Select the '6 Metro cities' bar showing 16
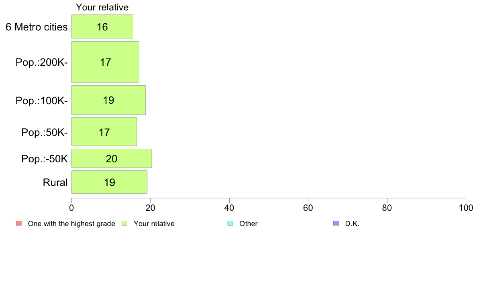The height and width of the screenshot is (295, 477). [x=102, y=26]
